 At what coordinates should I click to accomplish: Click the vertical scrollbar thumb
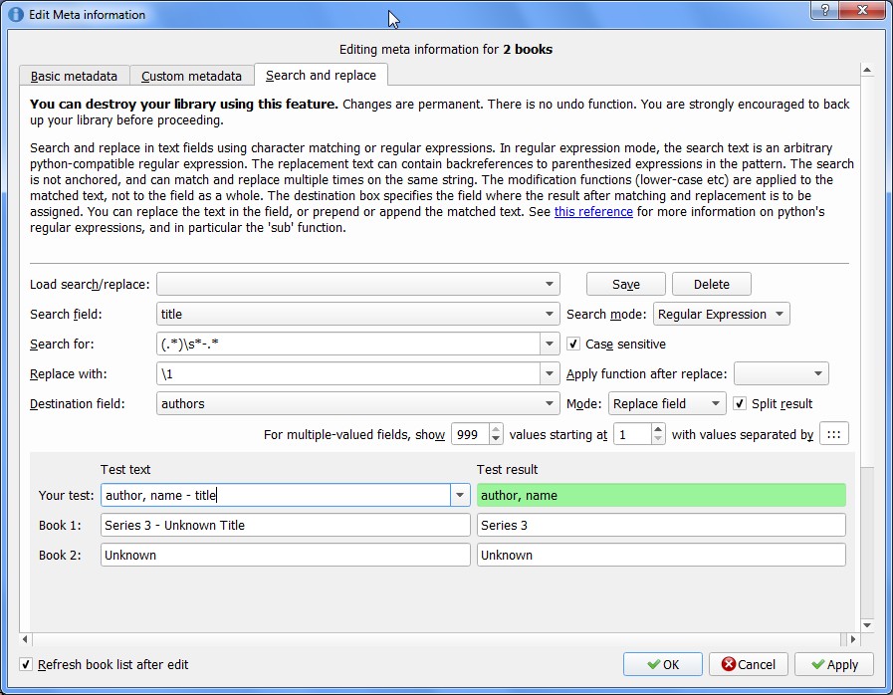coord(867,272)
